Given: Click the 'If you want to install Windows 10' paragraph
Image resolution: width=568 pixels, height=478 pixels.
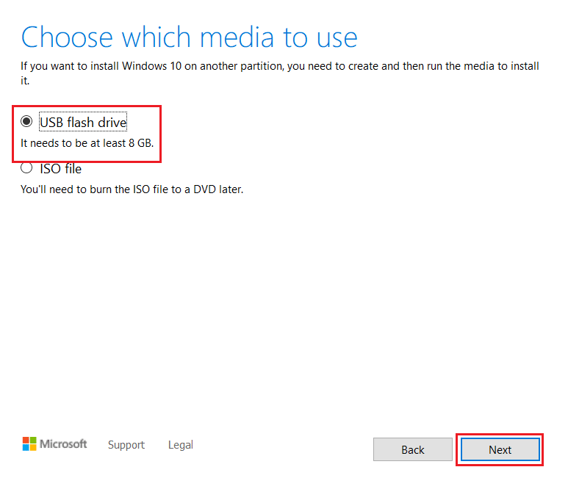Looking at the screenshot, I should click(280, 73).
